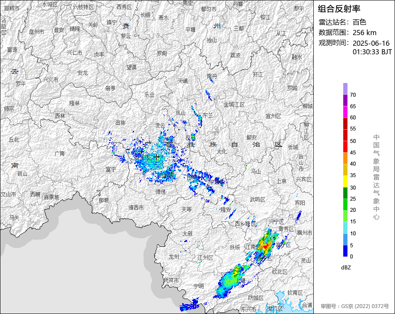Select the 35–40 dBZ dark yellow legend swatch
This screenshot has height=314, width=395.
click(345, 170)
